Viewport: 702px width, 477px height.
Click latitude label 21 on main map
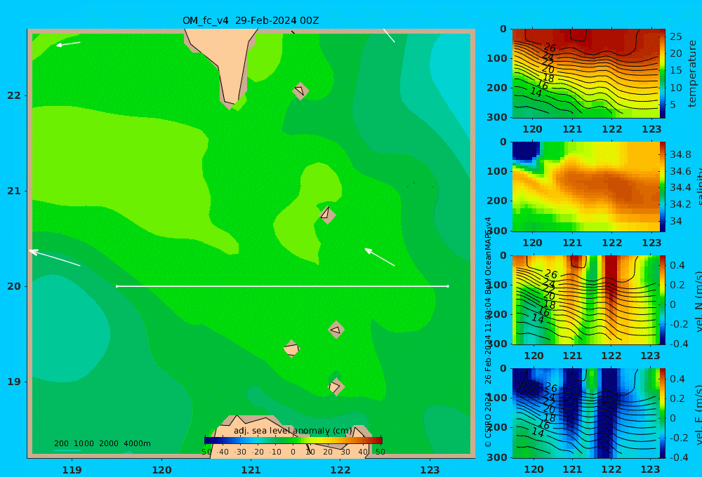14,191
